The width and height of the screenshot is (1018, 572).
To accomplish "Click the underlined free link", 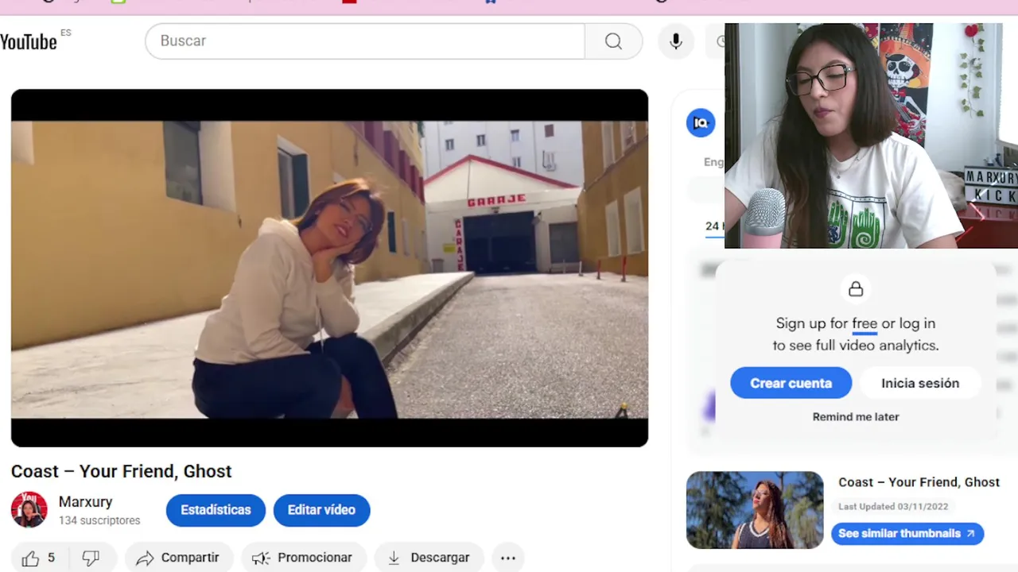I will click(865, 324).
